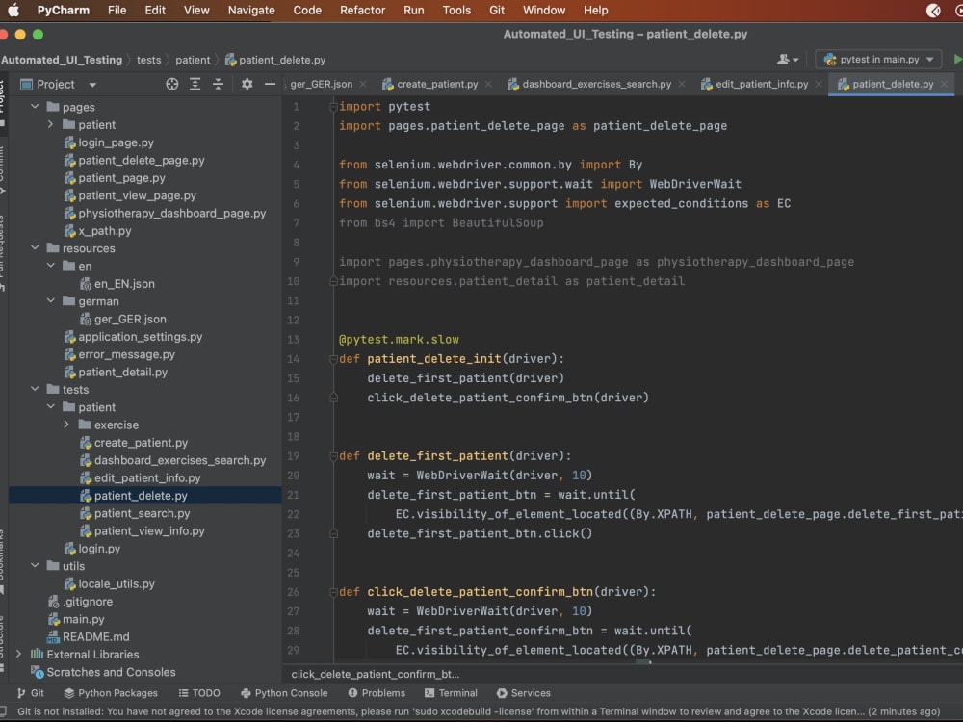The image size is (963, 722).
Task: Click the Collapse All icon in the Project toolbar
Action: pos(217,84)
